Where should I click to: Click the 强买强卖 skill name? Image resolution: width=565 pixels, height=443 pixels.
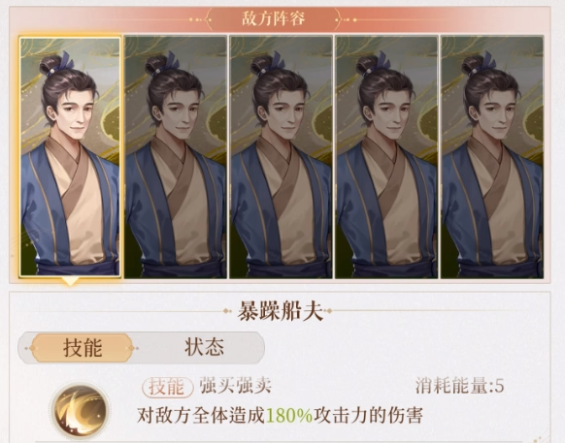(235, 386)
